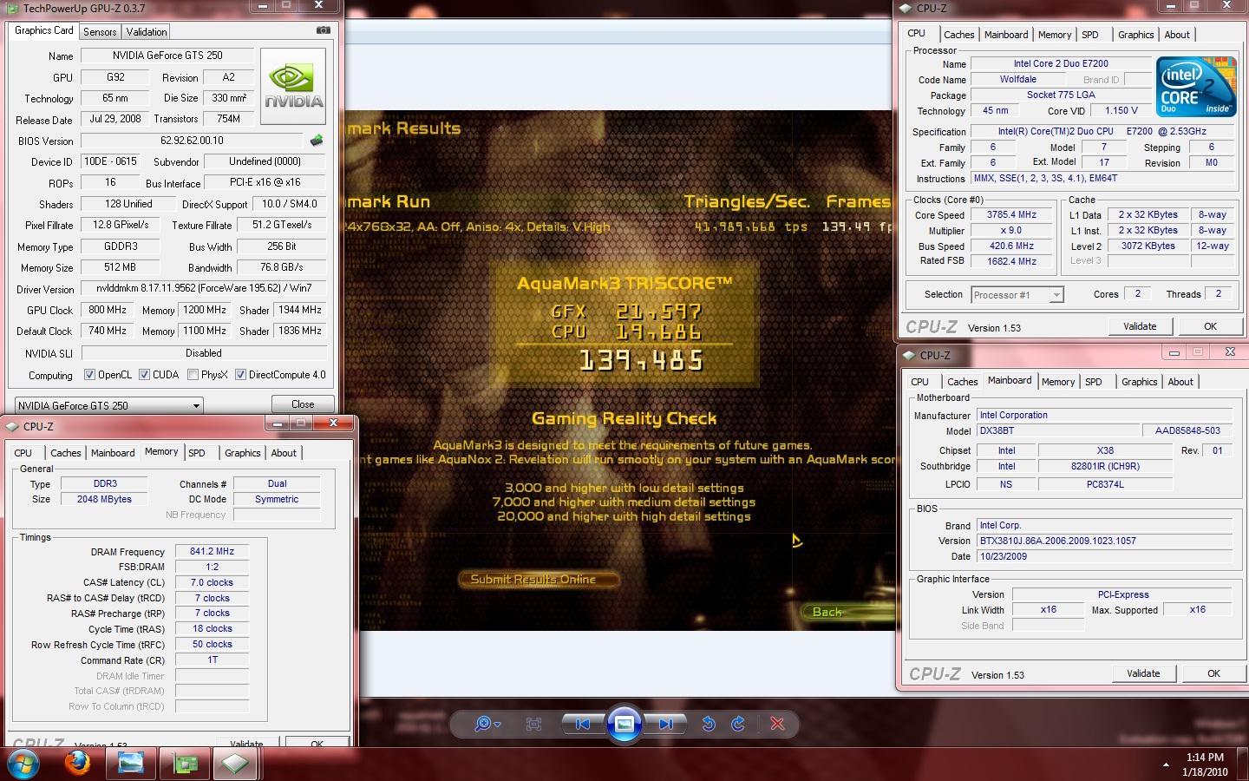Go to previous image in photo viewer
Image resolution: width=1249 pixels, height=781 pixels.
tap(583, 724)
